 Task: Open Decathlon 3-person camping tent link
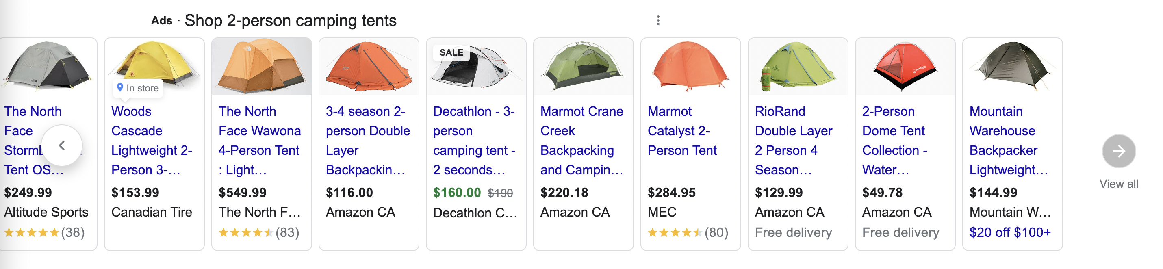pyautogui.click(x=474, y=140)
